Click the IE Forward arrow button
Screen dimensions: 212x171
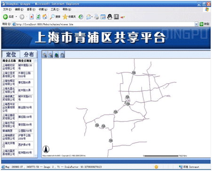22,16
